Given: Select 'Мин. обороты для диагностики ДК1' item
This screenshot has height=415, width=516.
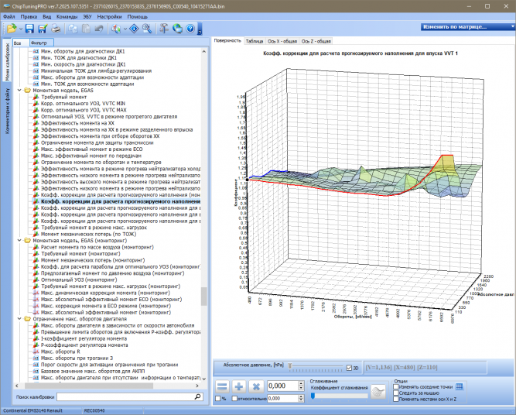Looking at the screenshot, I should click(x=83, y=51).
